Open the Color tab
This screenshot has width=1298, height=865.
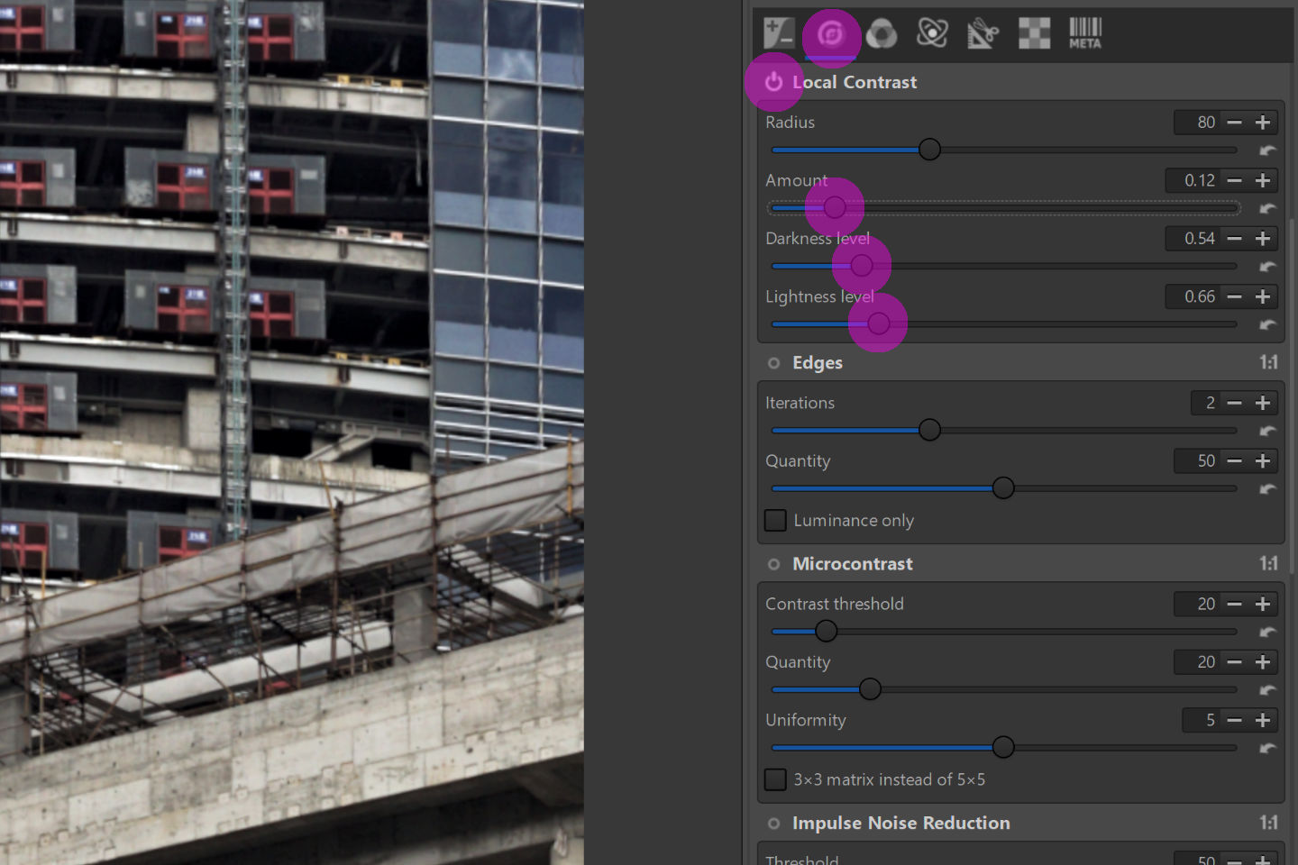point(882,34)
